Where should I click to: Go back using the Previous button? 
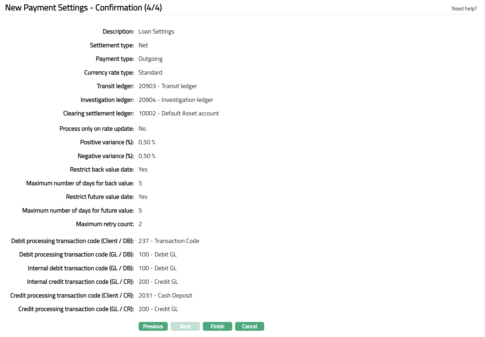point(153,326)
